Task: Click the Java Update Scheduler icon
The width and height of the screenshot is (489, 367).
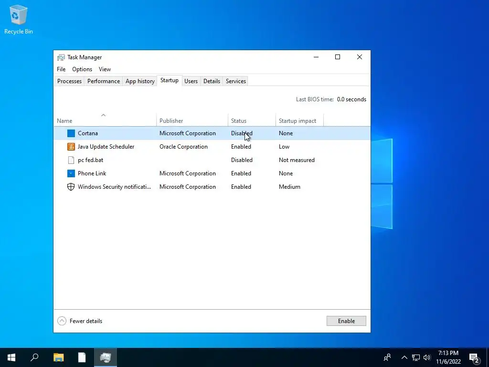Action: click(71, 147)
